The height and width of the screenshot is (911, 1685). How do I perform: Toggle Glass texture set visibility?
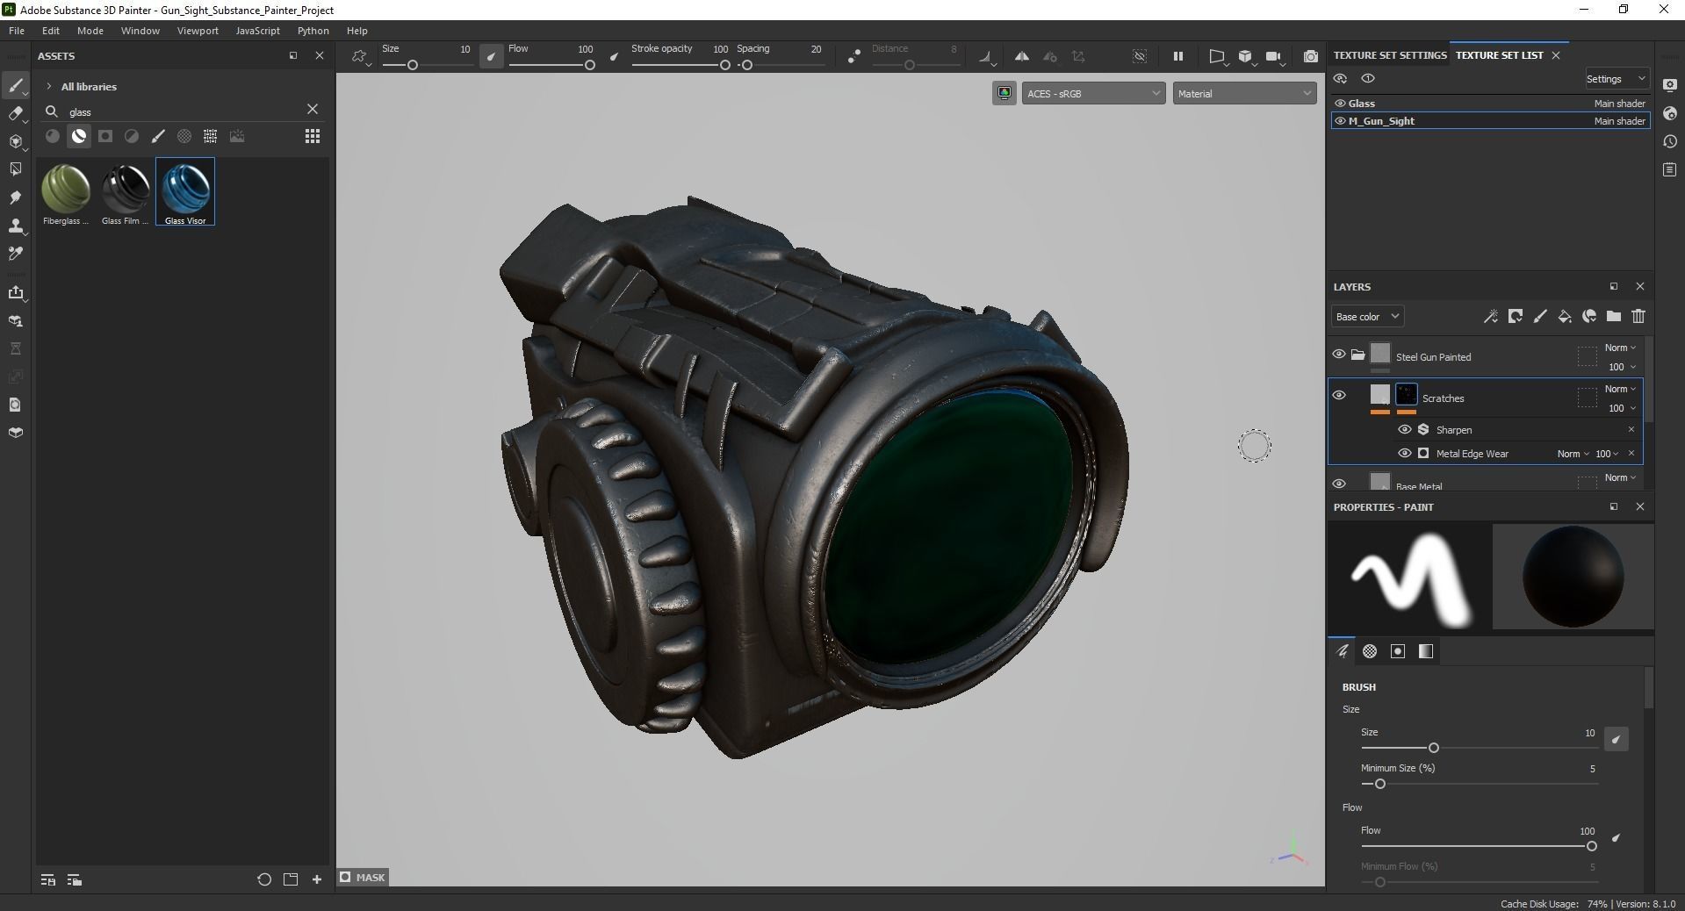pyautogui.click(x=1340, y=103)
